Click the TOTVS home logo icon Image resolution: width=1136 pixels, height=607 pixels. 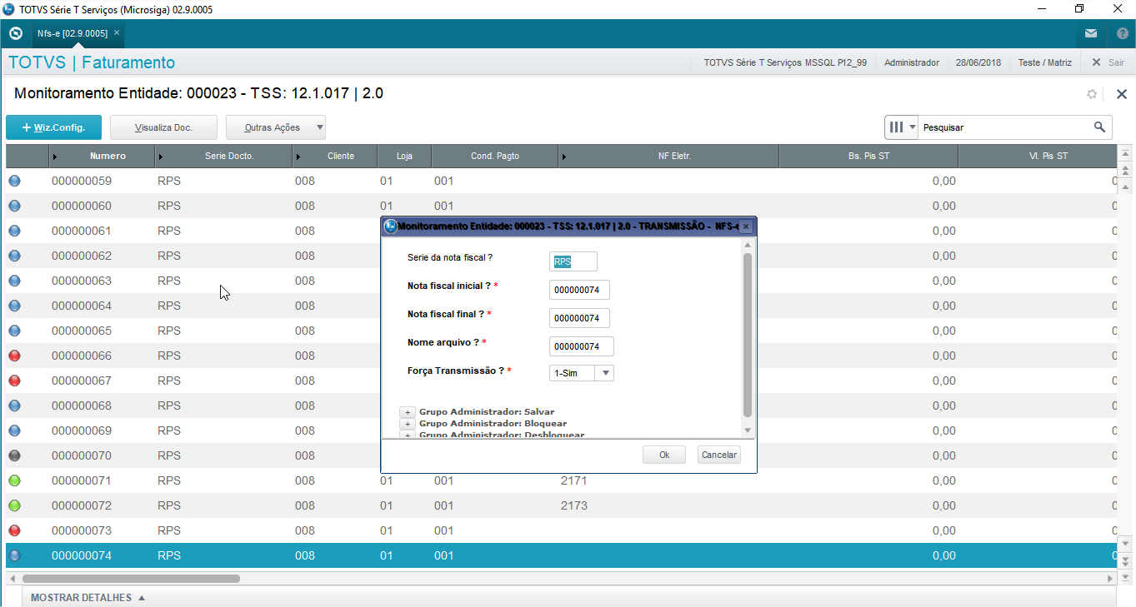(x=15, y=33)
